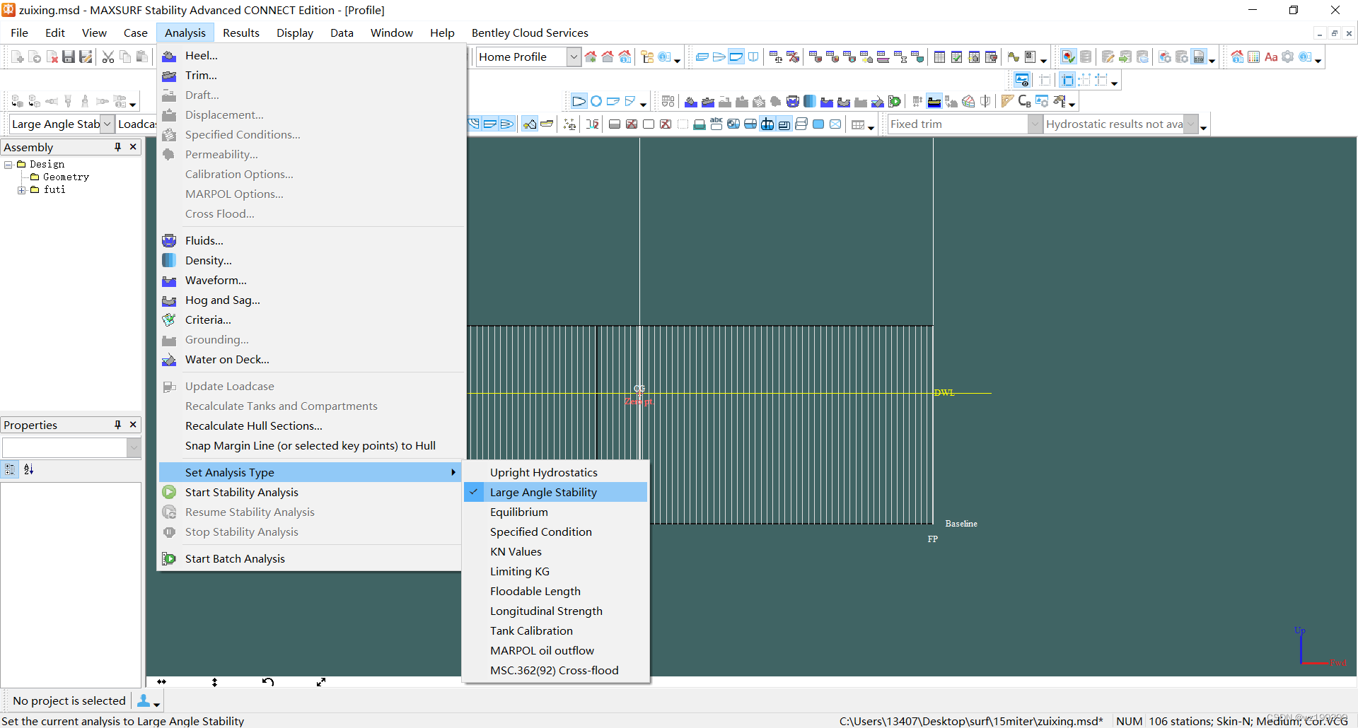The height and width of the screenshot is (728, 1358).
Task: Click the Block coefficient CB icon
Action: 1024,102
